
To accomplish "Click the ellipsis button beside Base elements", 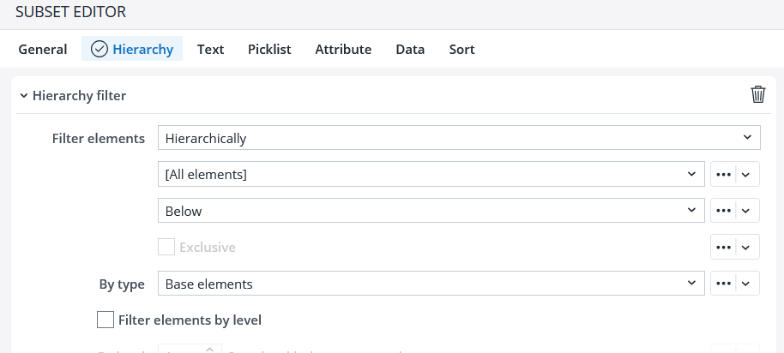I will 723,284.
